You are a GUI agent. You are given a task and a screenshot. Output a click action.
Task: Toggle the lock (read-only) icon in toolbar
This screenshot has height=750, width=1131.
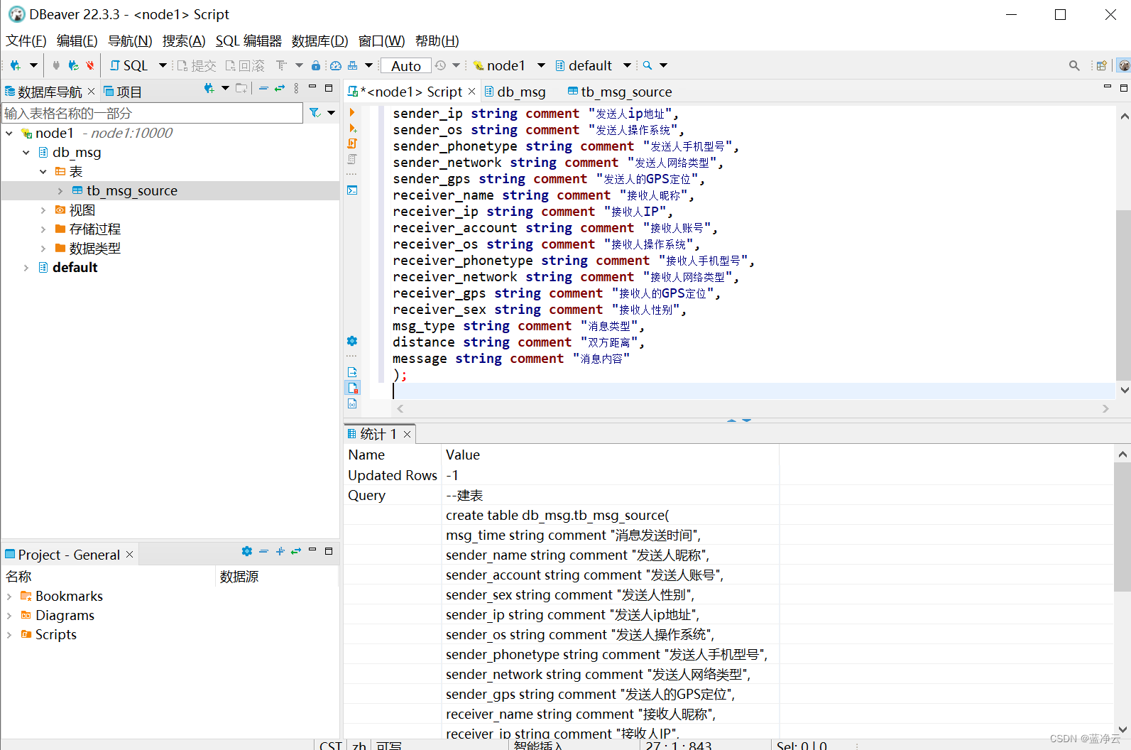point(316,65)
